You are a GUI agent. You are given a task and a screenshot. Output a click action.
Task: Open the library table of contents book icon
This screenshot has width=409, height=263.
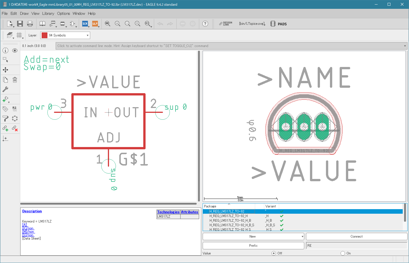coord(42,24)
